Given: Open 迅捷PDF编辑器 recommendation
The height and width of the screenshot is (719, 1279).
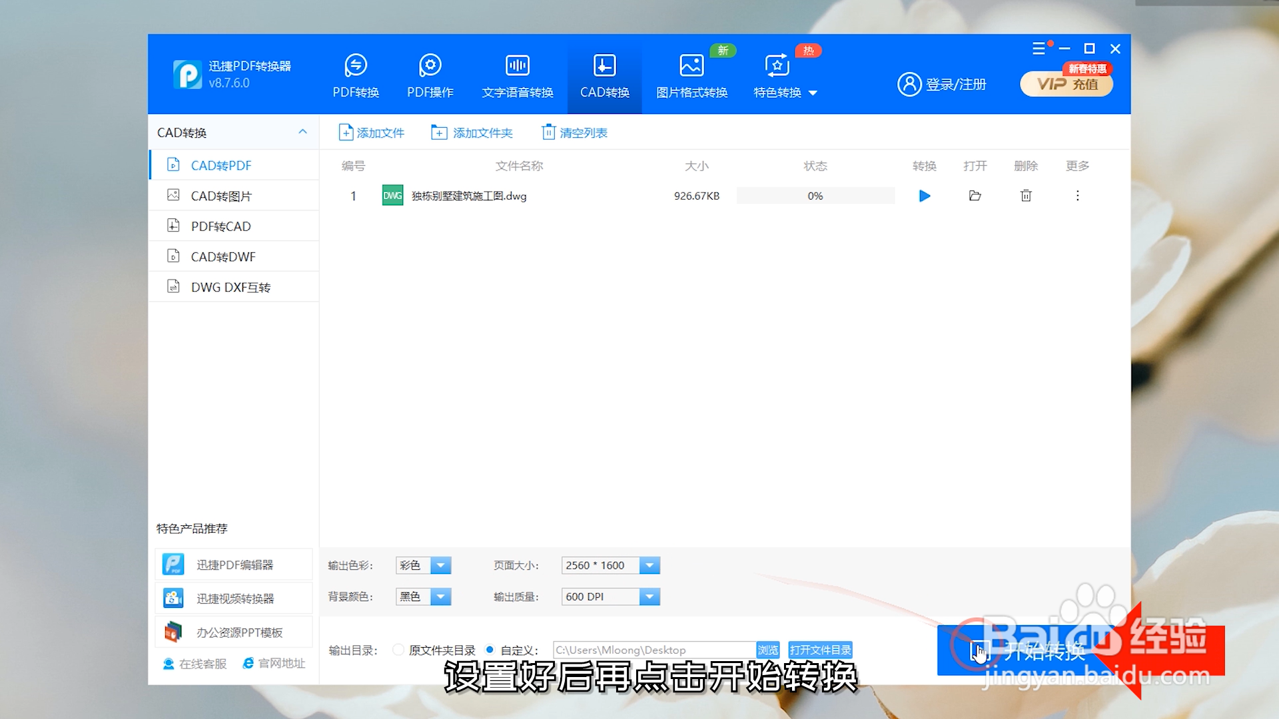Looking at the screenshot, I should pyautogui.click(x=234, y=565).
